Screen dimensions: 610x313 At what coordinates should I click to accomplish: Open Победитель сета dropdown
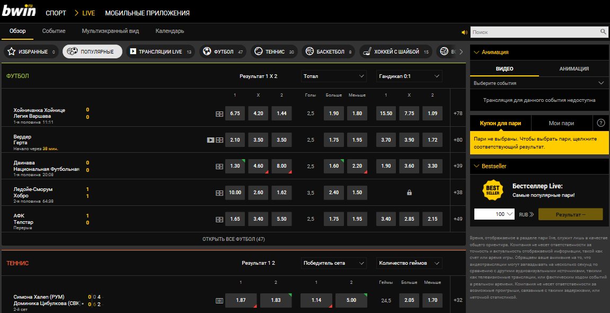click(334, 263)
